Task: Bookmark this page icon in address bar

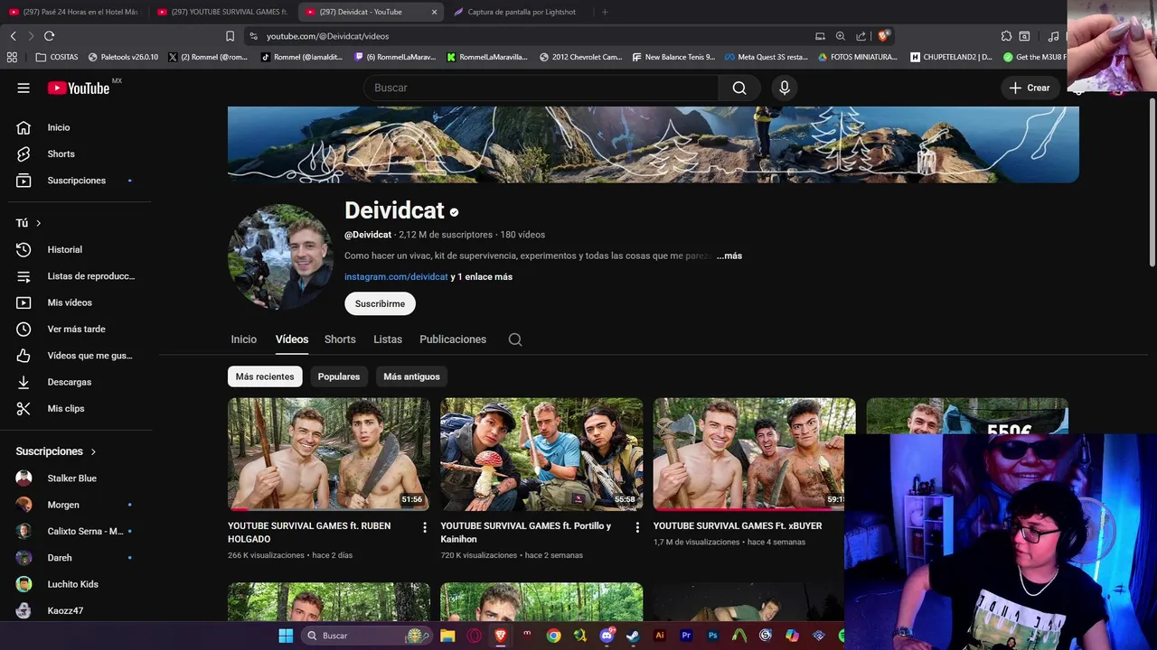Action: click(230, 36)
